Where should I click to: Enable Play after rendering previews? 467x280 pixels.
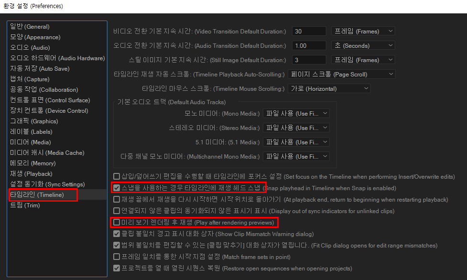point(116,223)
